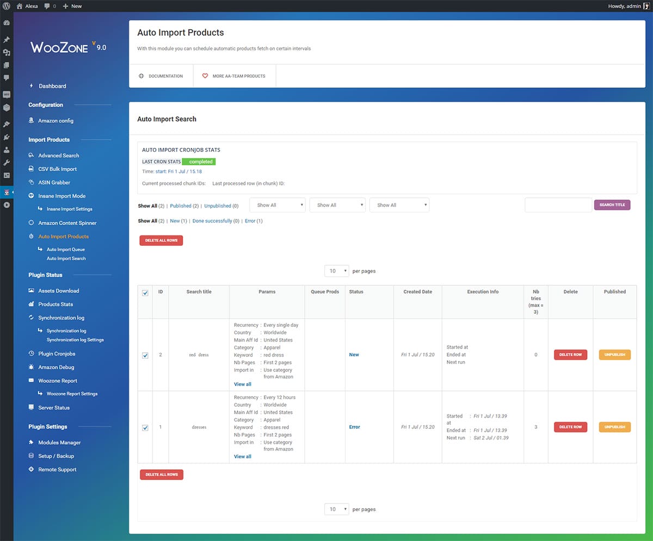Open WordPress Dashboard icon in admin sidebar

pos(7,23)
